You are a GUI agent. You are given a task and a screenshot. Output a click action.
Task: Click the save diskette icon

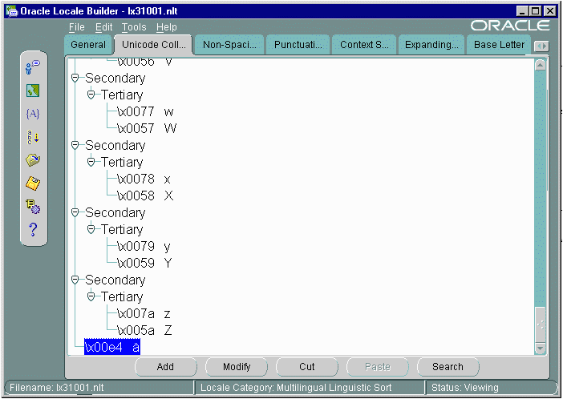pyautogui.click(x=33, y=183)
